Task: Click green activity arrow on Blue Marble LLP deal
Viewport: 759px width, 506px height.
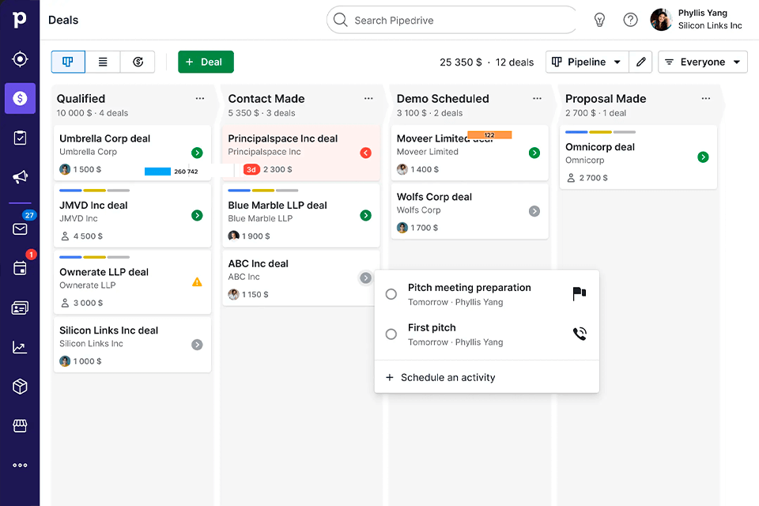Action: tap(366, 216)
